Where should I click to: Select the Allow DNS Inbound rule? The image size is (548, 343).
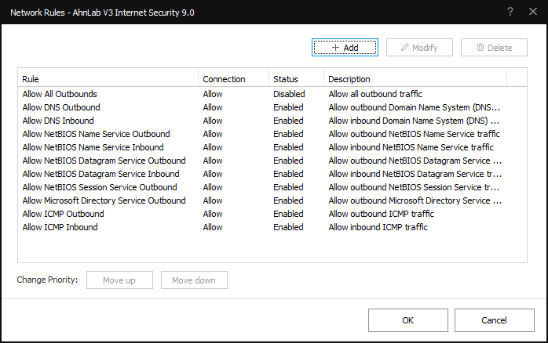pos(272,121)
